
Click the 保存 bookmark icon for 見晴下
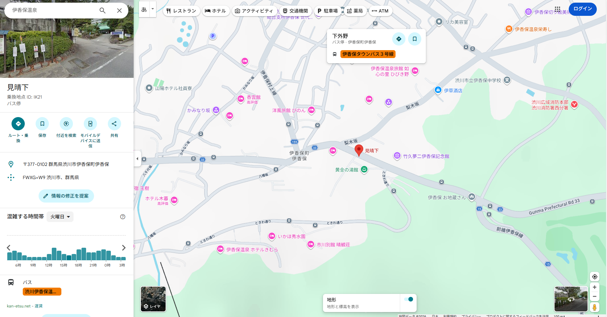[42, 124]
